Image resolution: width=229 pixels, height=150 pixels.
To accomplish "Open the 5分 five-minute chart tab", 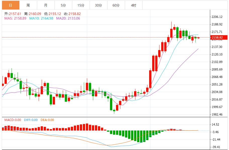I will tap(63, 5).
